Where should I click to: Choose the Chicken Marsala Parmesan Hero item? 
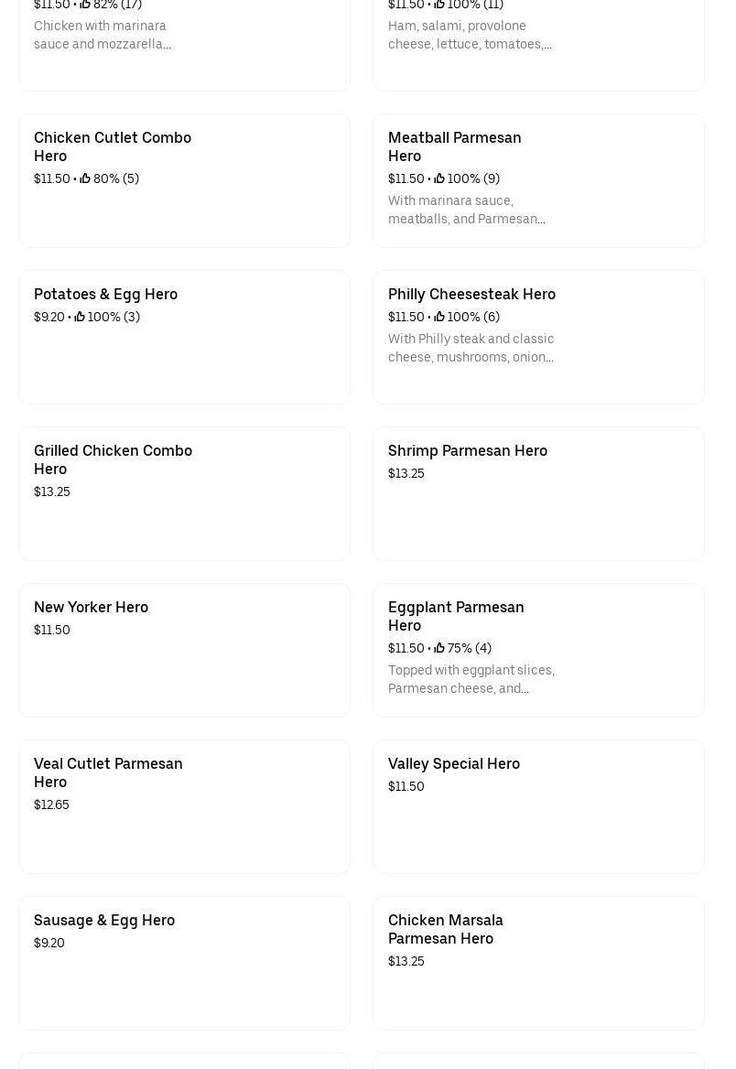coord(445,929)
